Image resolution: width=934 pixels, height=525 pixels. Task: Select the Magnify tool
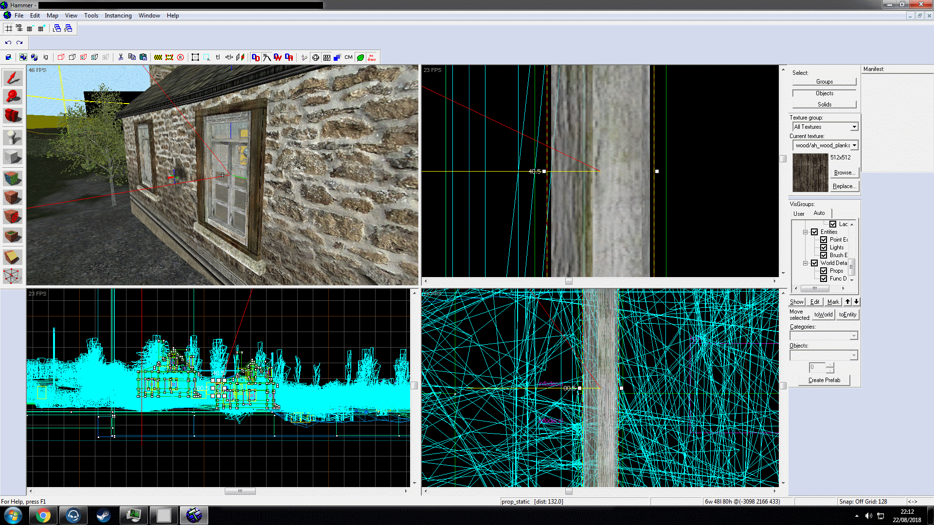click(x=13, y=97)
